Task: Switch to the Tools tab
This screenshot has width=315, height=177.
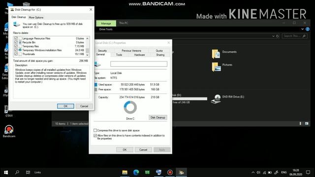Action: pyautogui.click(x=119, y=55)
